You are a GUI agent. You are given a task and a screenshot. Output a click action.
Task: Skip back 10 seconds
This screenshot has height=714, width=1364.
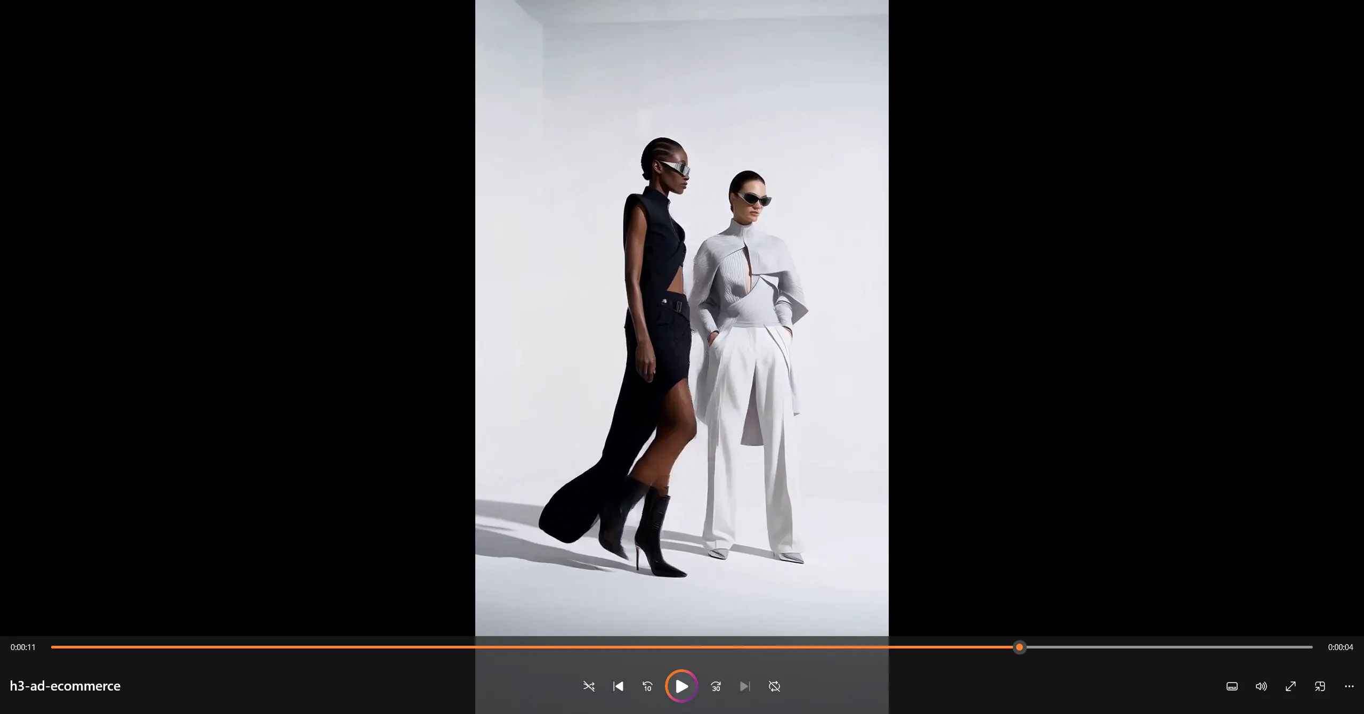647,686
